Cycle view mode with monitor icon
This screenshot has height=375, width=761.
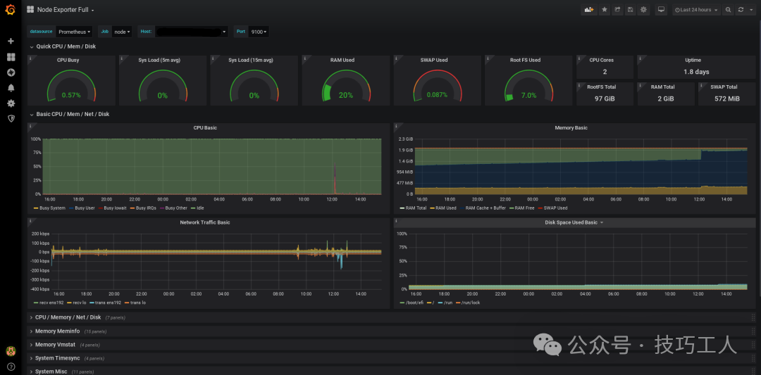(x=661, y=10)
